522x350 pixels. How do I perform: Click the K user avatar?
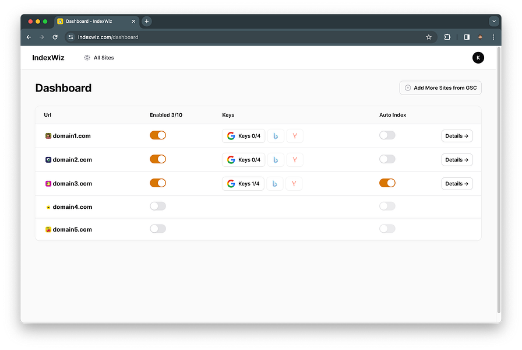478,58
